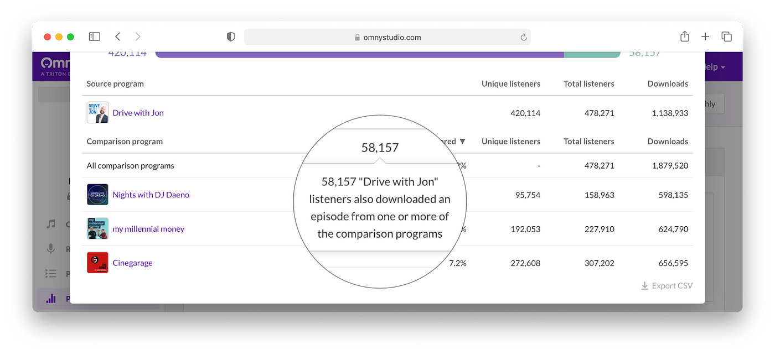The width and height of the screenshot is (775, 355).
Task: Click the Nights with DJ Daeno thumbnail
Action: (x=97, y=195)
